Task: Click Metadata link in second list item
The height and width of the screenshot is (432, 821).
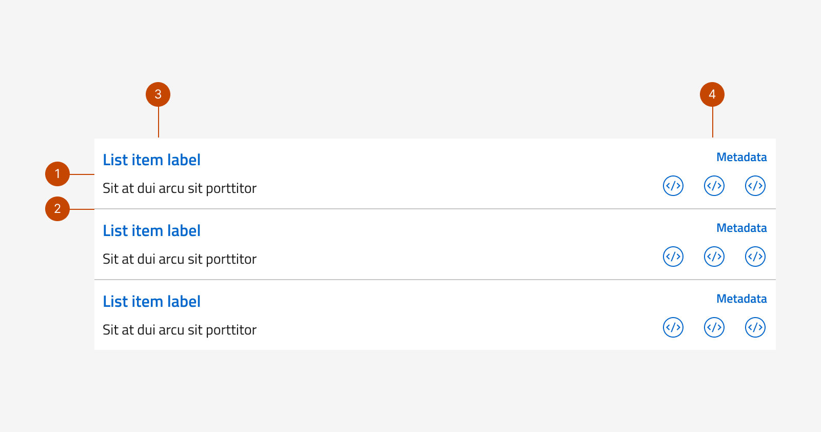Action: 741,228
